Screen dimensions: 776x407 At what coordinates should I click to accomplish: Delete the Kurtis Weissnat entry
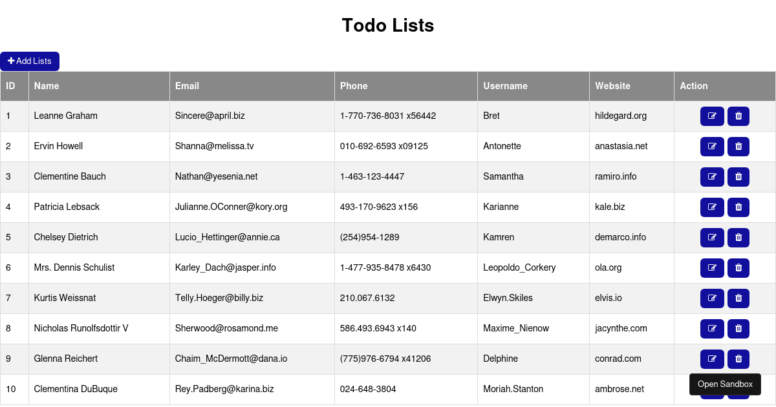click(x=738, y=298)
